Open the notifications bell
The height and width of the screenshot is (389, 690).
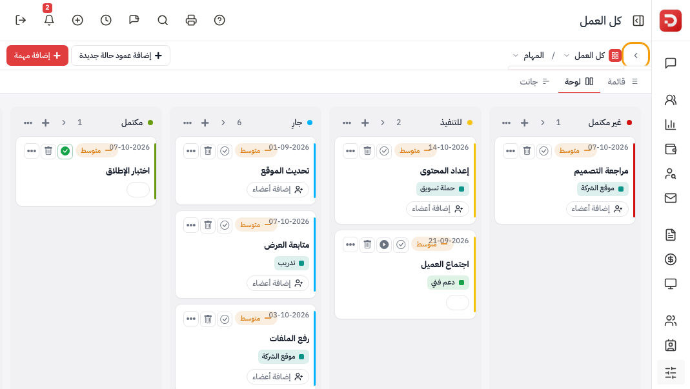49,20
